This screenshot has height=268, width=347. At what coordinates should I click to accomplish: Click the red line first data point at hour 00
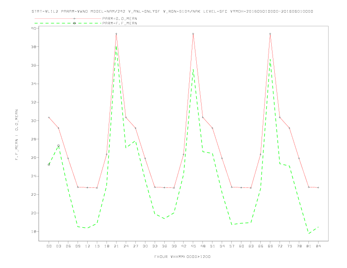[49, 118]
